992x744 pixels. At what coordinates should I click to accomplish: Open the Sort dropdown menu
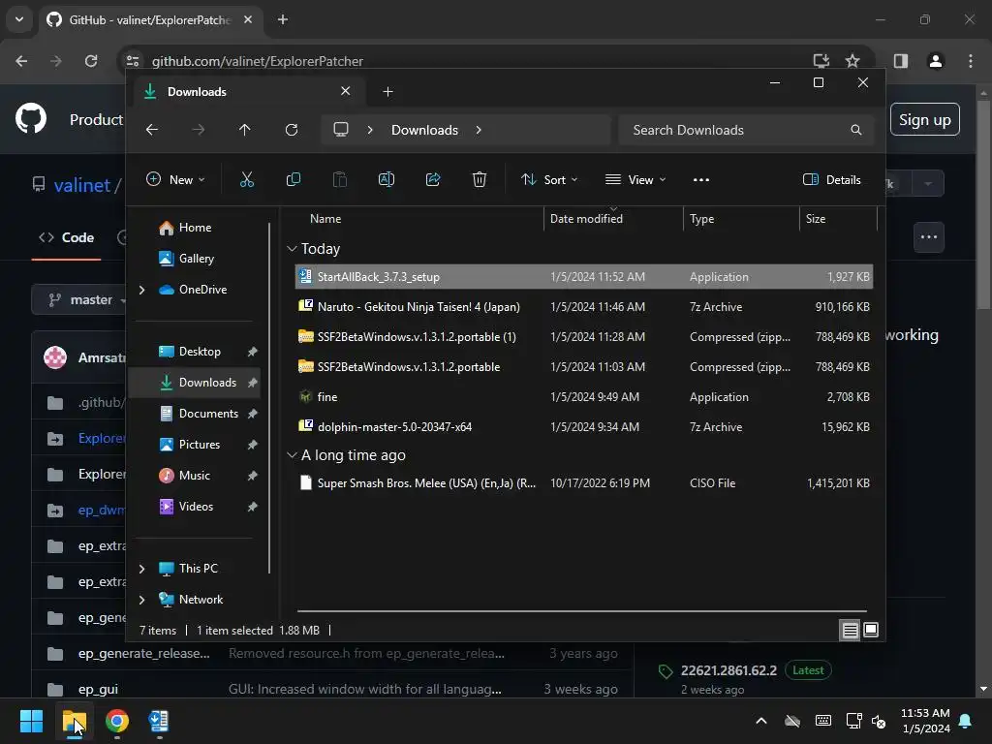pyautogui.click(x=548, y=179)
